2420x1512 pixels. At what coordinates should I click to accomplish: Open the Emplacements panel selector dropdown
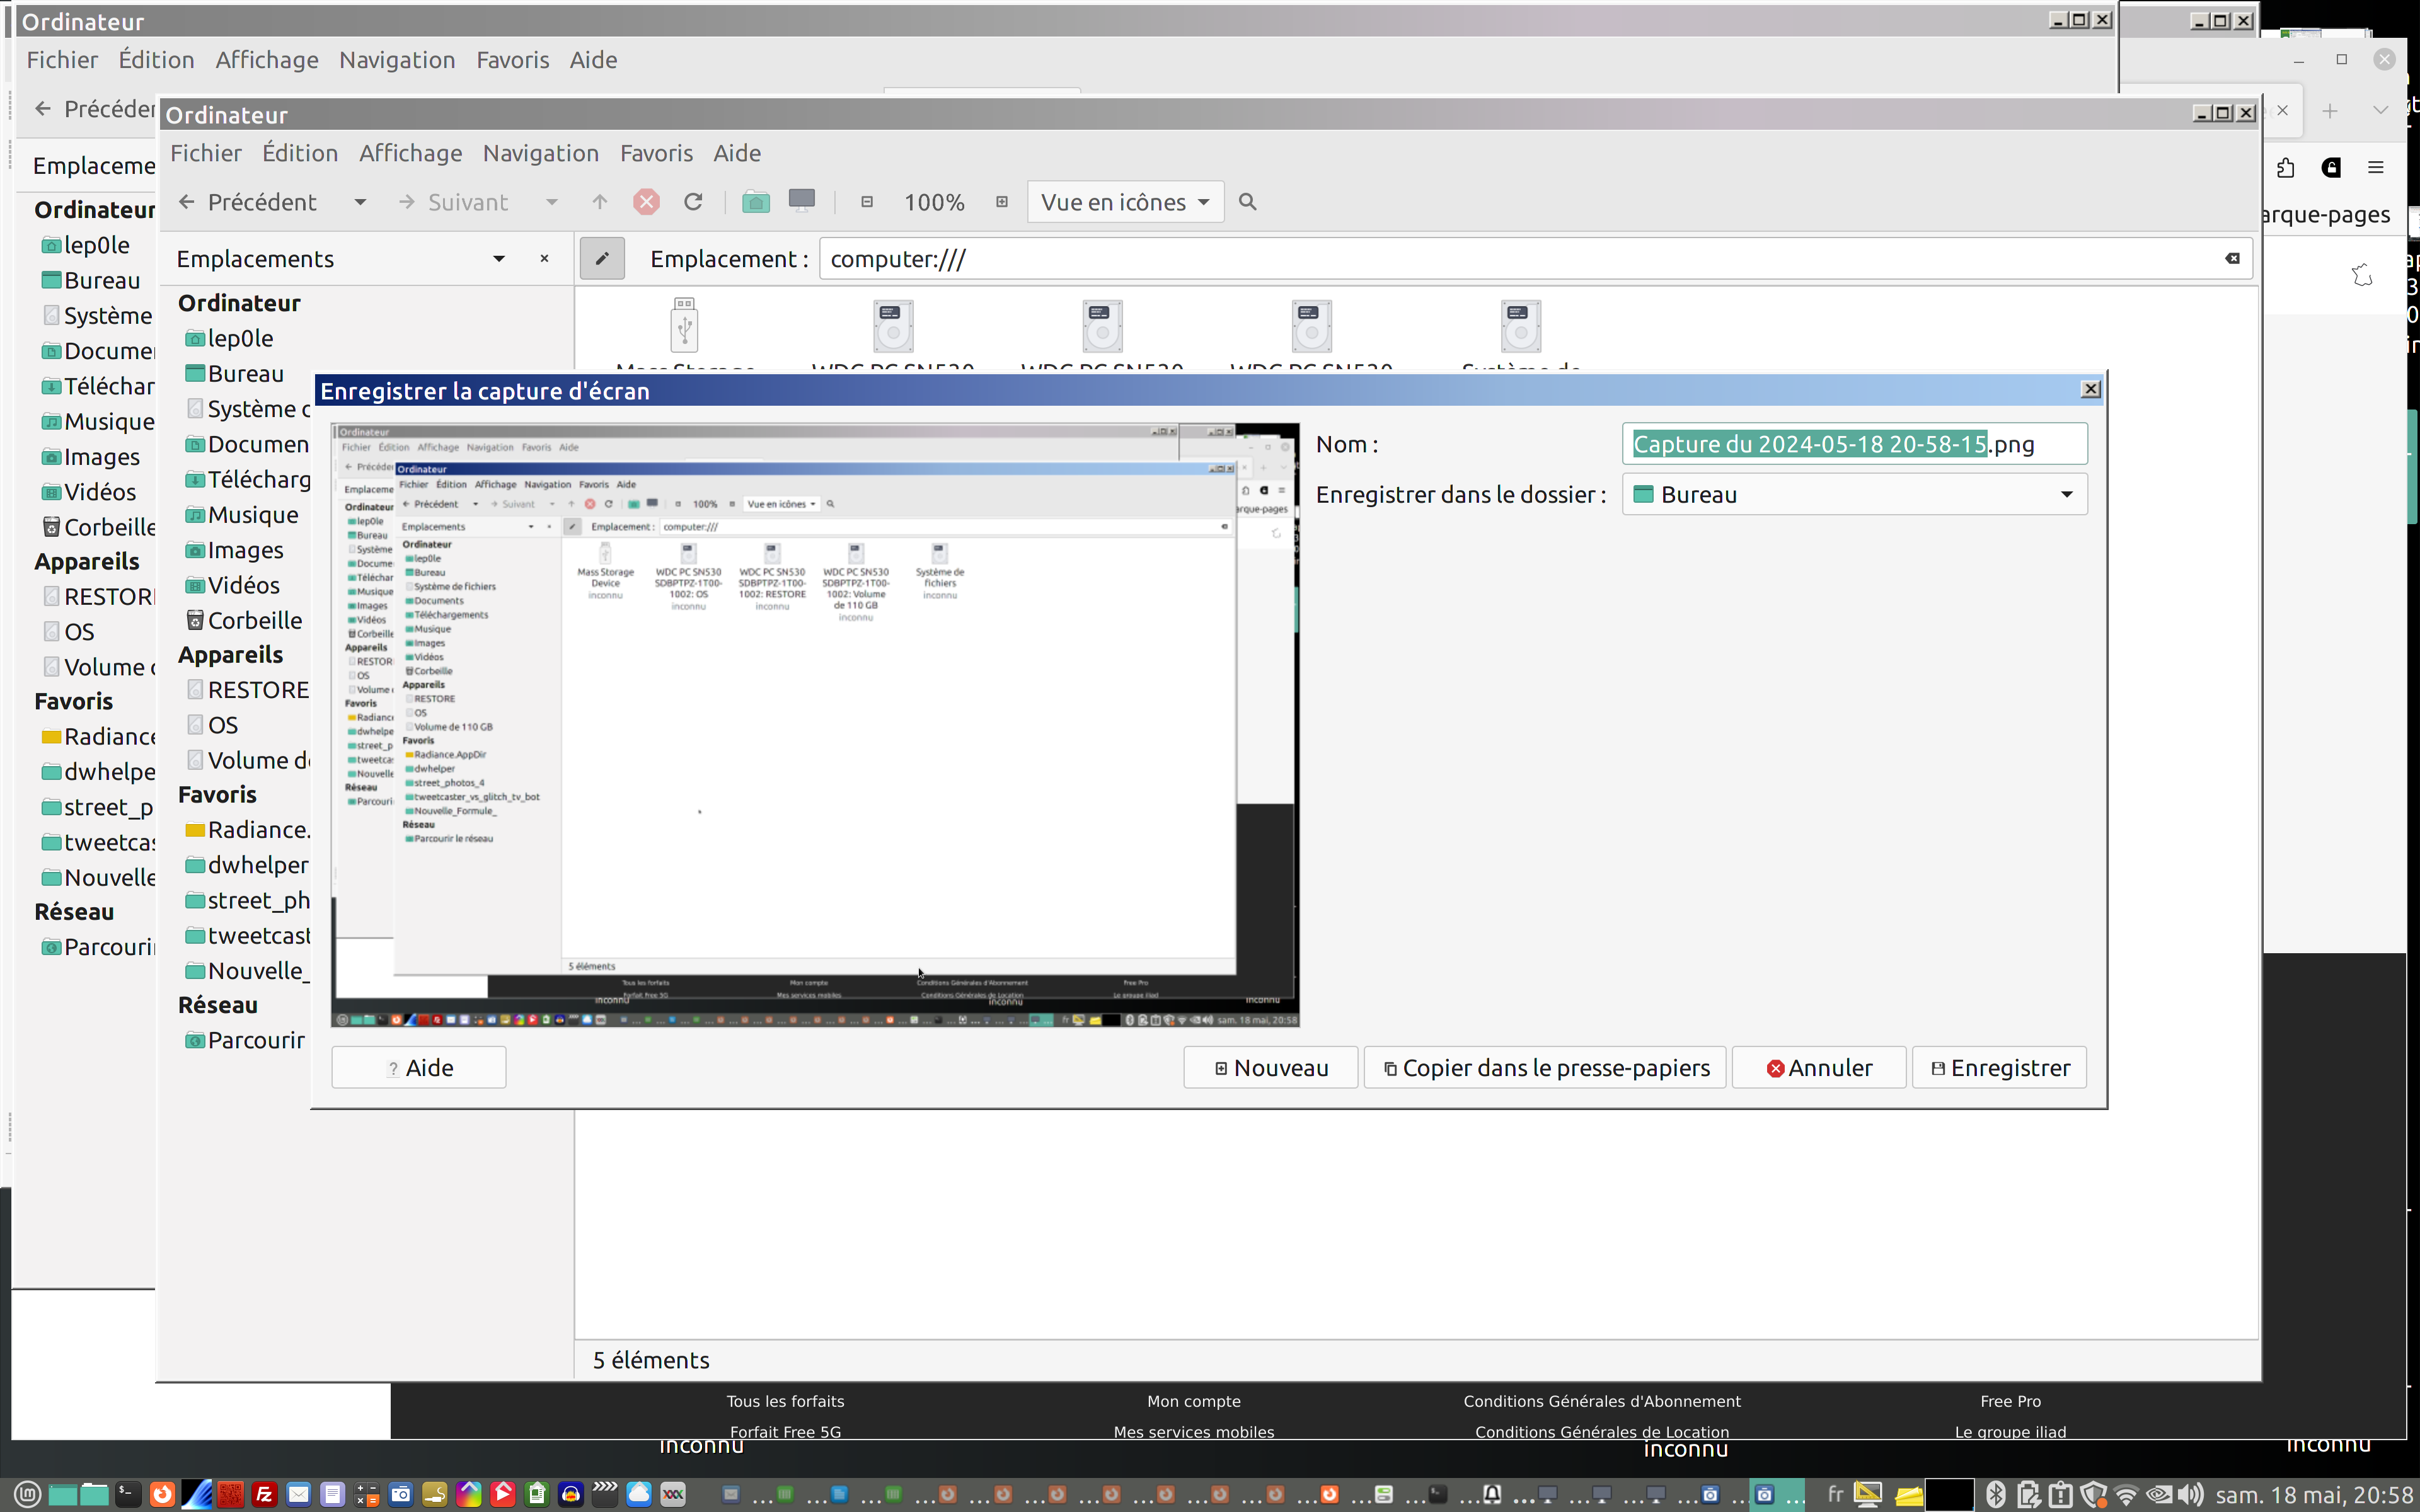pos(498,259)
